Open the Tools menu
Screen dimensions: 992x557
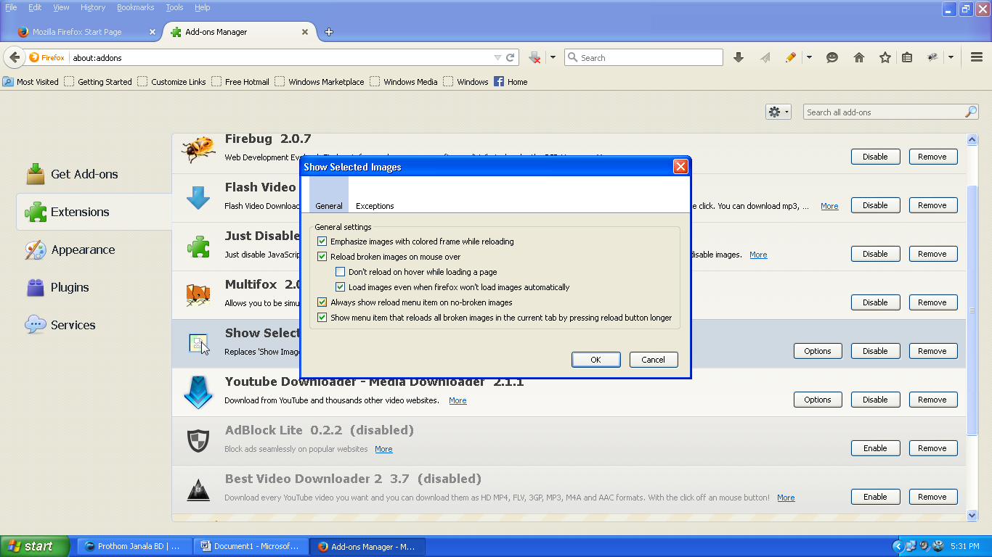[174, 7]
